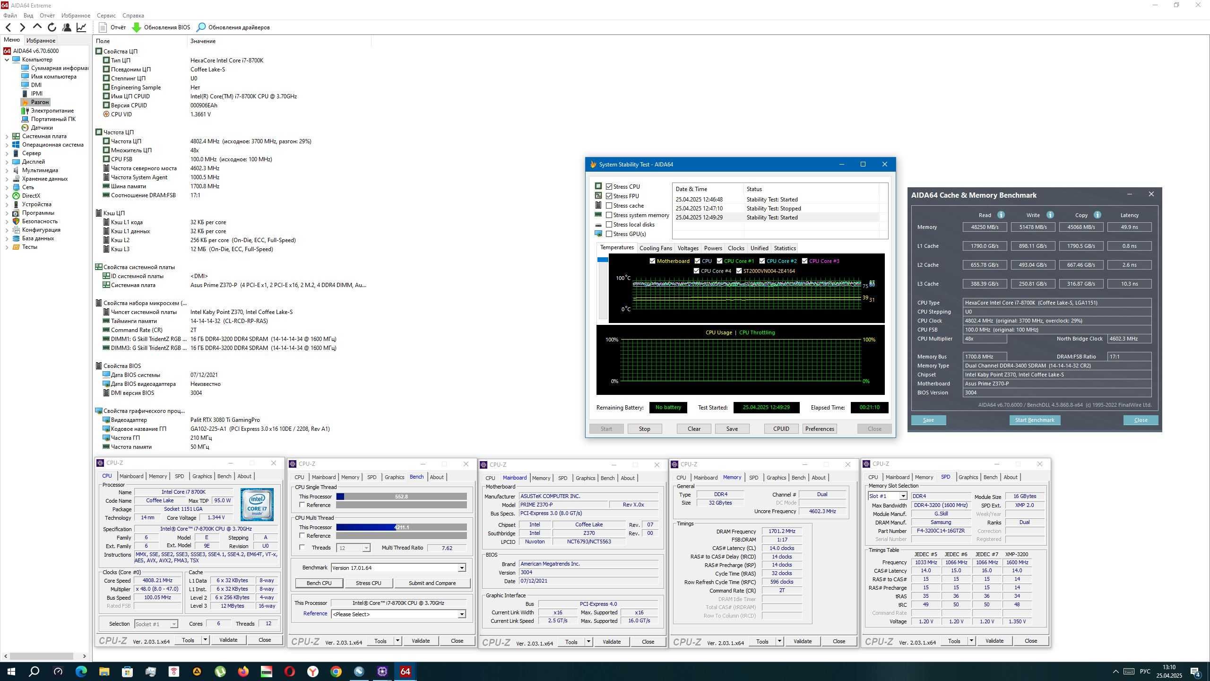Viewport: 1210px width, 681px height.
Task: Open Tools dropdown arrow in CPU-Z CPU window
Action: [x=205, y=640]
